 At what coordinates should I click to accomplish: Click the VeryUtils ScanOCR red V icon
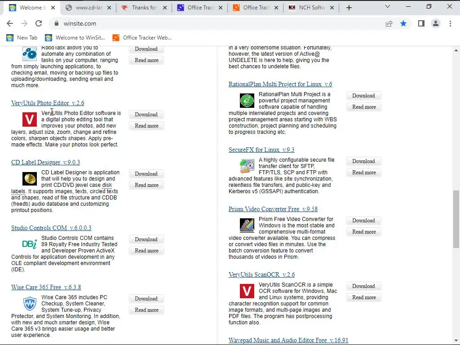point(247,291)
